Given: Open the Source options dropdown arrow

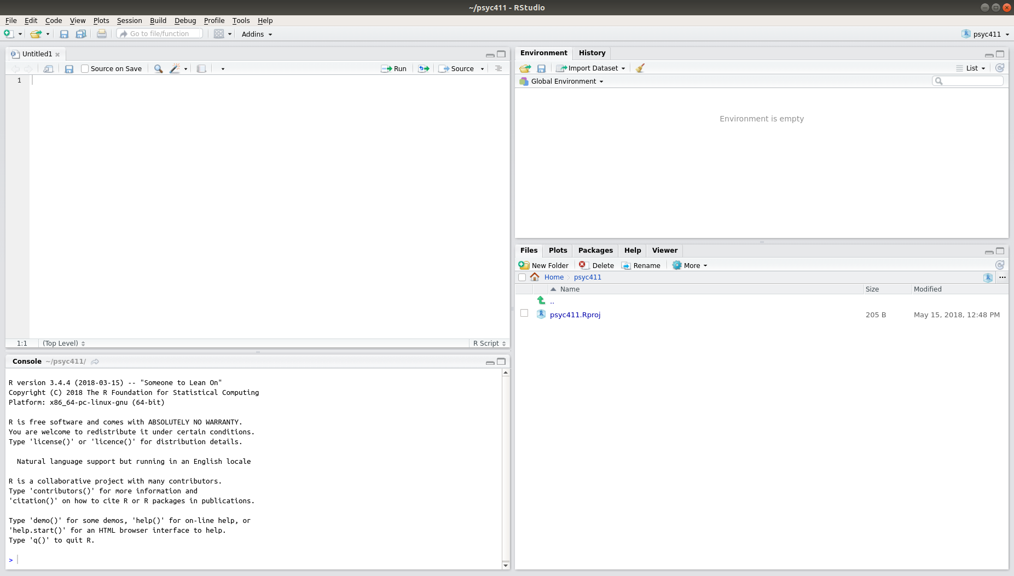Looking at the screenshot, I should click(482, 69).
